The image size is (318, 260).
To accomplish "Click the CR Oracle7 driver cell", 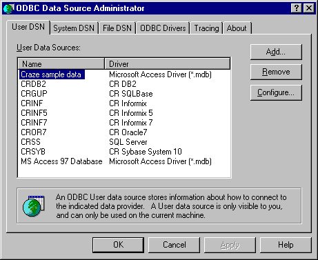I will point(128,132).
